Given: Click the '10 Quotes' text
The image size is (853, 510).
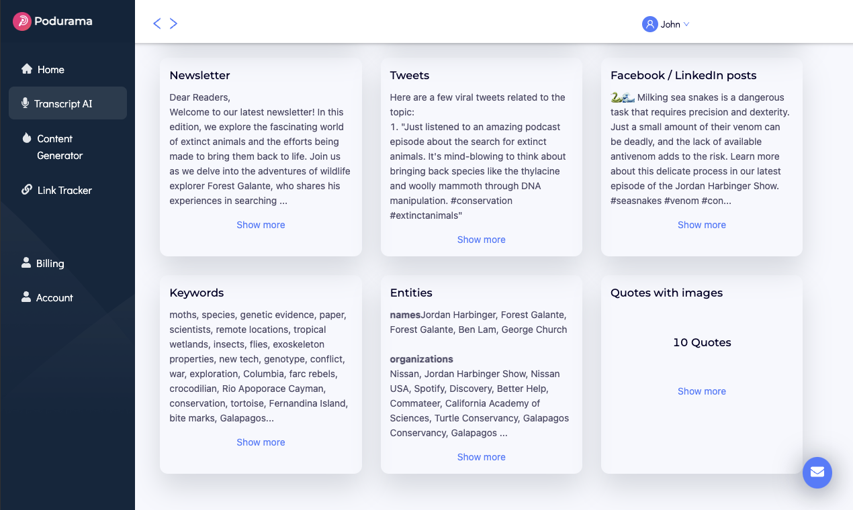Looking at the screenshot, I should click(702, 342).
